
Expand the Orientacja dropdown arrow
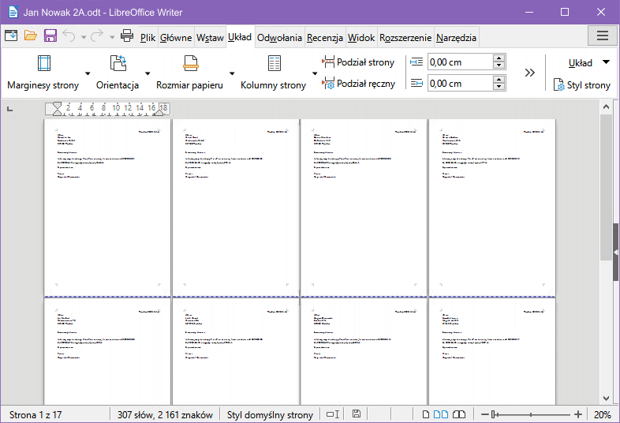click(148, 73)
